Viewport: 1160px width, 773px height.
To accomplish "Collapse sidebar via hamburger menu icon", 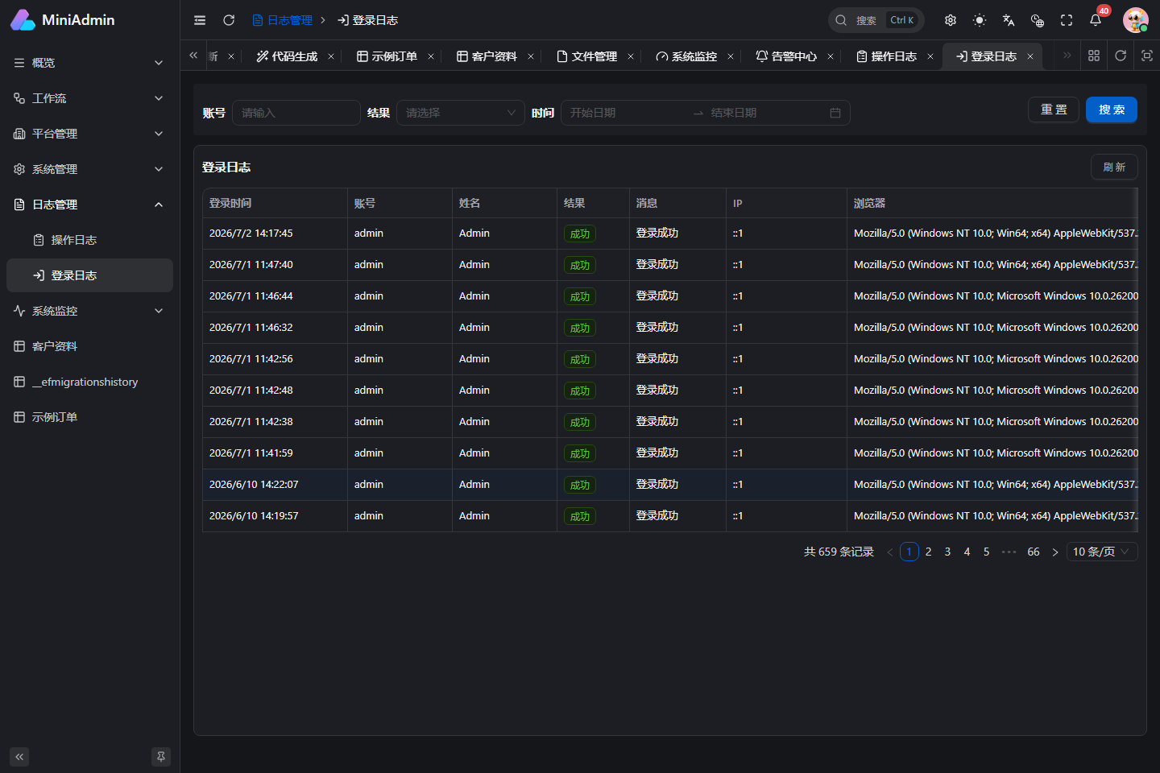I will click(200, 20).
